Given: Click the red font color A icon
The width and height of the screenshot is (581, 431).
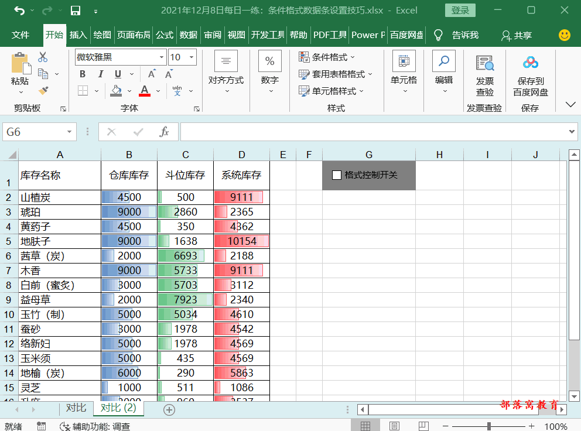Looking at the screenshot, I should tap(145, 90).
